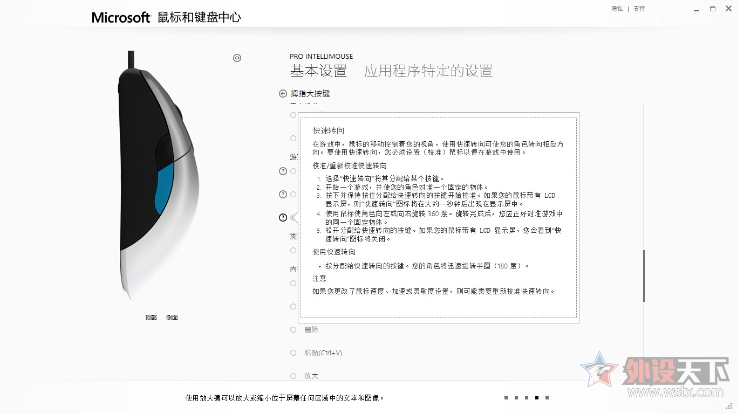The height and width of the screenshot is (414, 737).
Task: Open the 支持 link
Action: [x=639, y=9]
